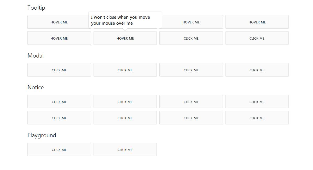The width and height of the screenshot is (313, 170).
Task: Open the fourth Modal CLICK ME button
Action: tap(257, 70)
